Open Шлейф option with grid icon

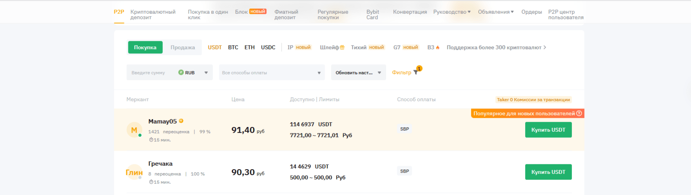pyautogui.click(x=332, y=47)
